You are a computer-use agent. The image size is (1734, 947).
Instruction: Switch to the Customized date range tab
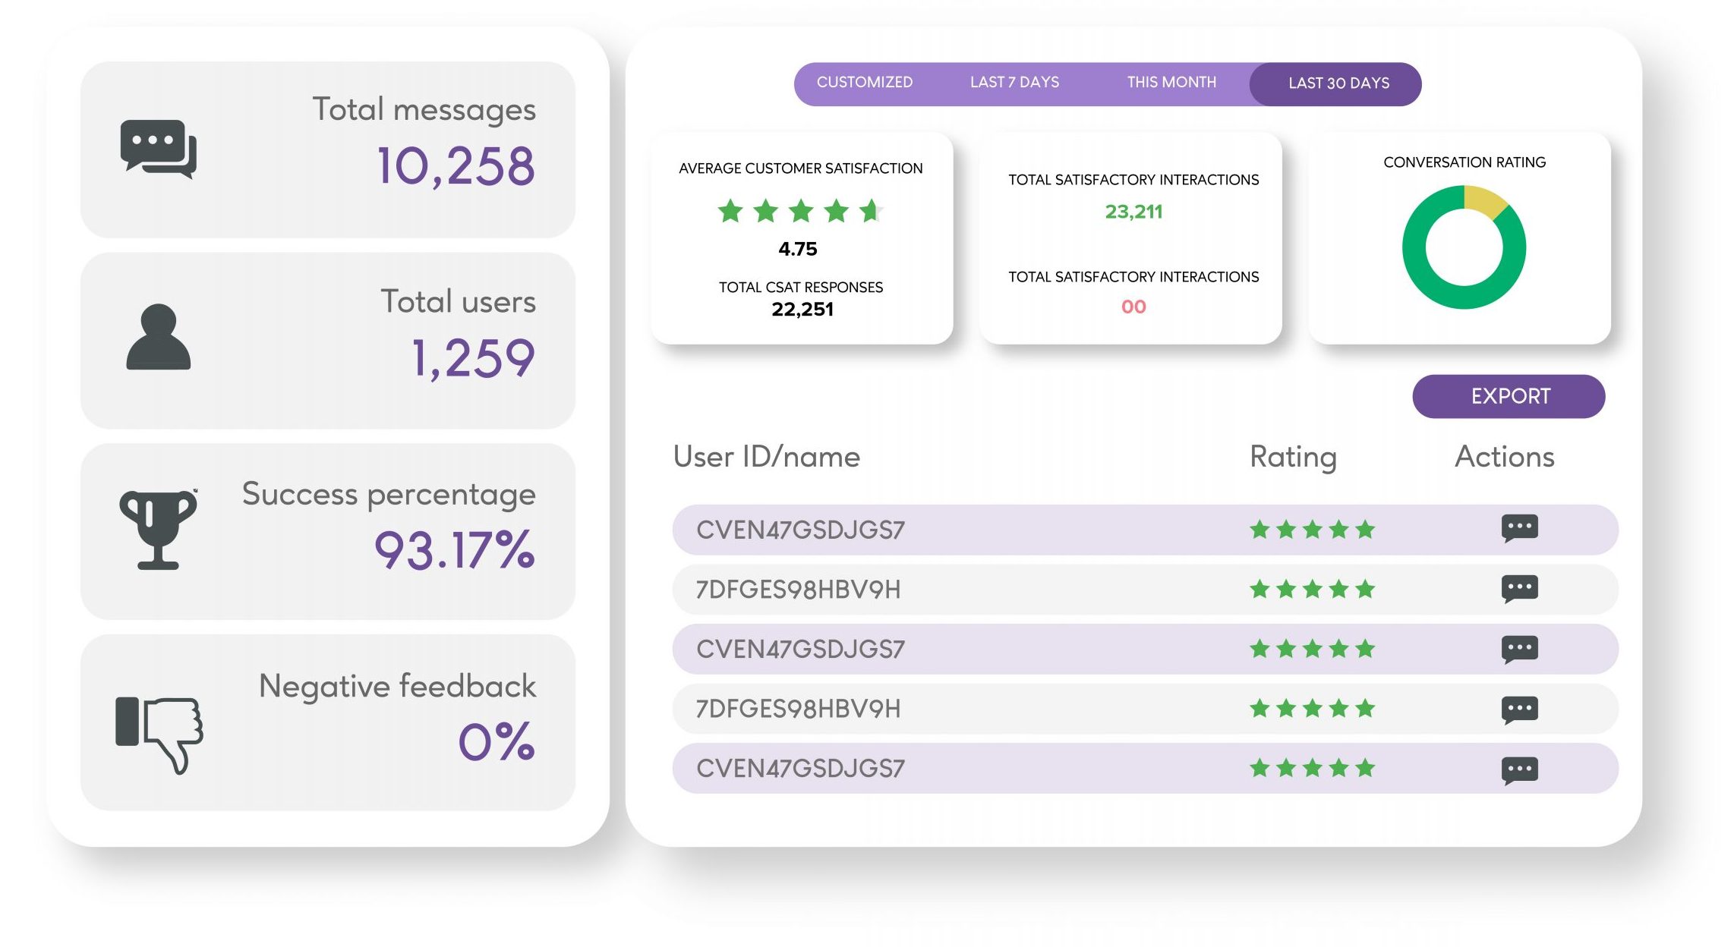tap(864, 82)
